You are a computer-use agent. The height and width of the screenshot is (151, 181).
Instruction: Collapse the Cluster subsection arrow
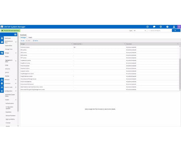(x=16, y=100)
